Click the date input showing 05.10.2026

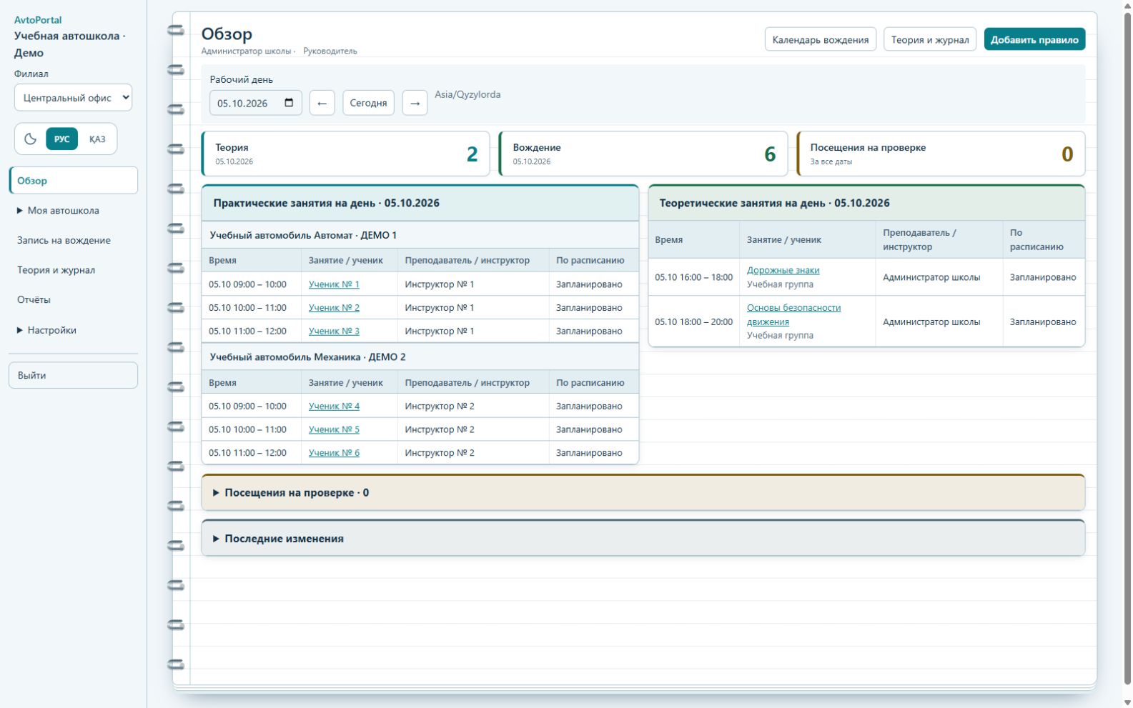coord(256,103)
